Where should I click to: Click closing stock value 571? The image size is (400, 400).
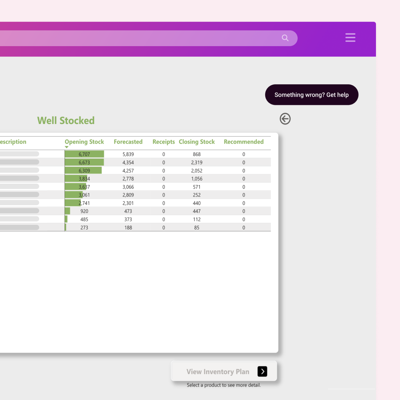[197, 187]
